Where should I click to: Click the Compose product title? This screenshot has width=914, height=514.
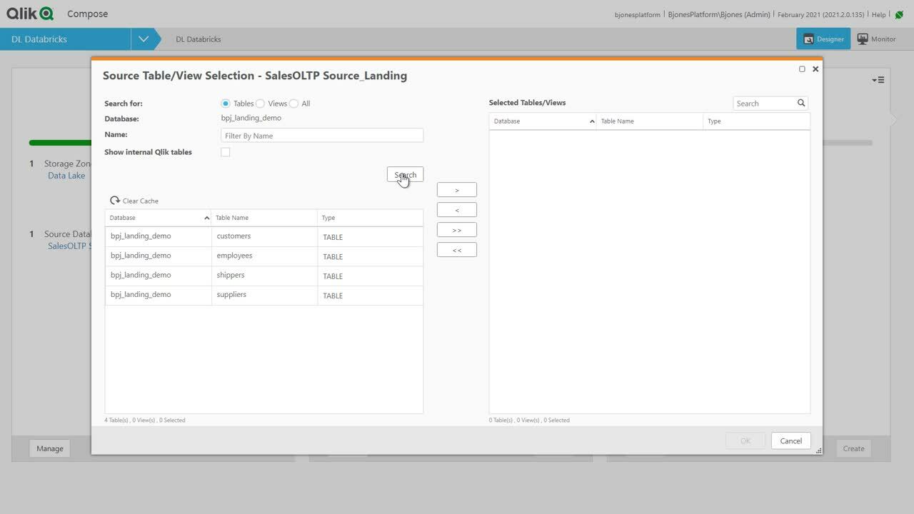(x=88, y=14)
